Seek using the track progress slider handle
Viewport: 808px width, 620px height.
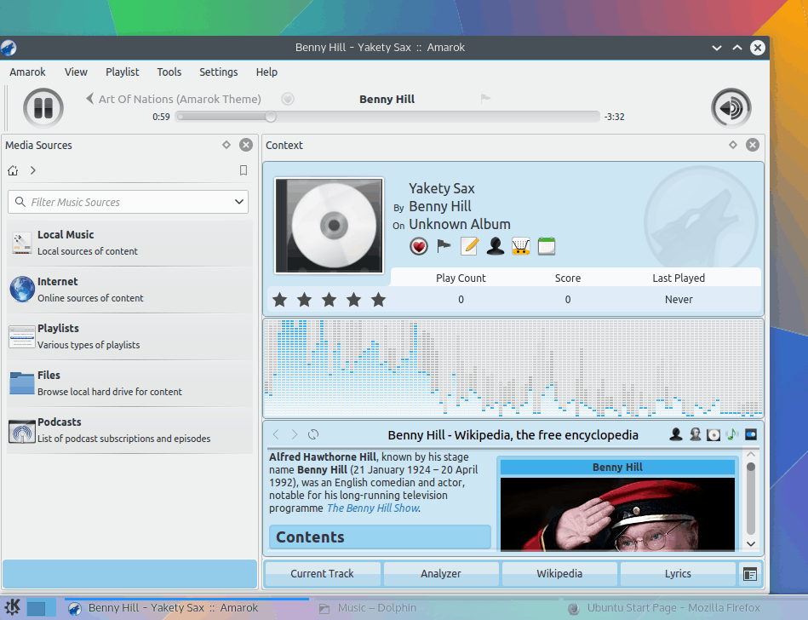click(271, 117)
